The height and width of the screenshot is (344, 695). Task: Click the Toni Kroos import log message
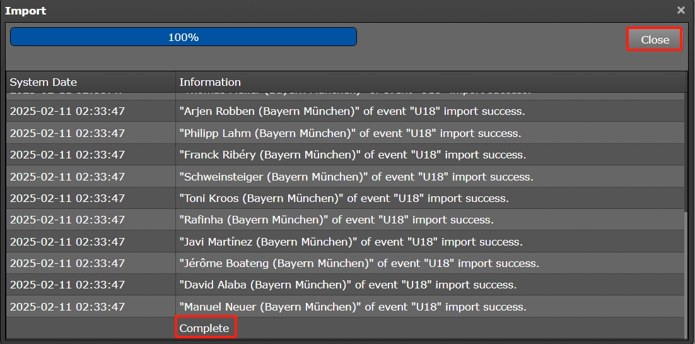coord(344,198)
